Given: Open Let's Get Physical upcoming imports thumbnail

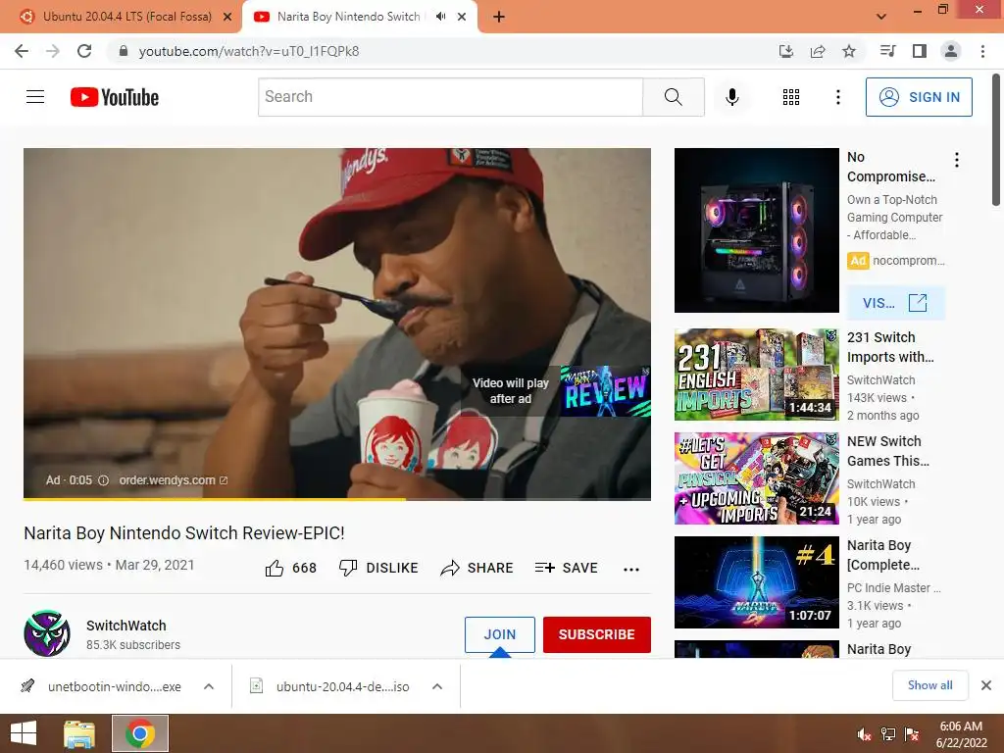Looking at the screenshot, I should click(x=756, y=478).
